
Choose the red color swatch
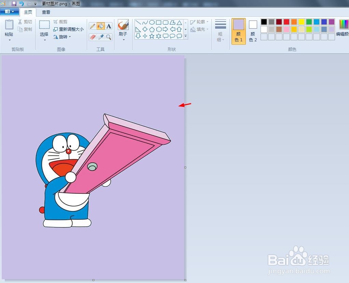pyautogui.click(x=287, y=22)
